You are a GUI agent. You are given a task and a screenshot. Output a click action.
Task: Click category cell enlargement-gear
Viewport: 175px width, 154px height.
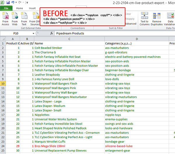(x=137, y=150)
